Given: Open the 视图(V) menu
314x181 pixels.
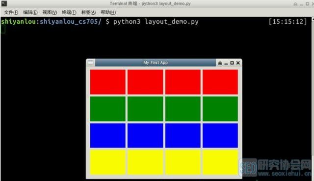Looking at the screenshot, I should click(x=50, y=12).
